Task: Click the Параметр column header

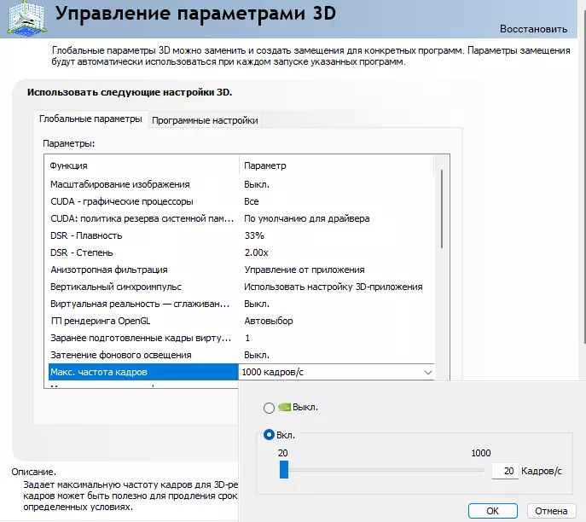Action: tap(336, 165)
